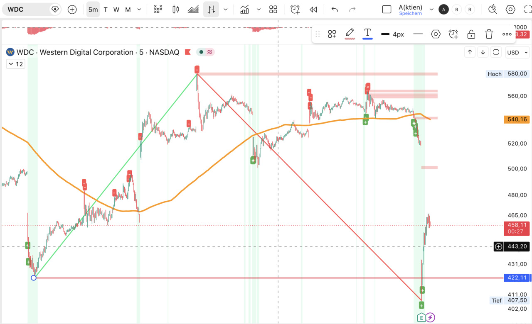The image size is (532, 324).
Task: Click the pink wave icon in the status pill
Action: point(209,52)
